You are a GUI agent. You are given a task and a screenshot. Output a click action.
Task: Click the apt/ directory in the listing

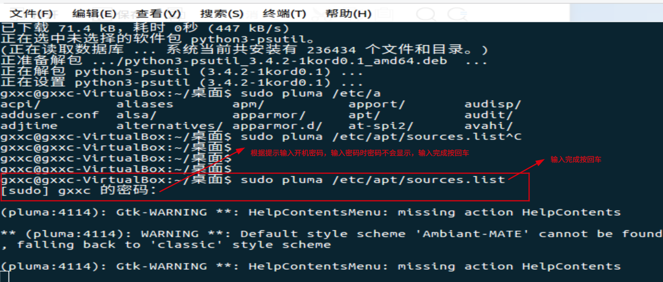364,115
